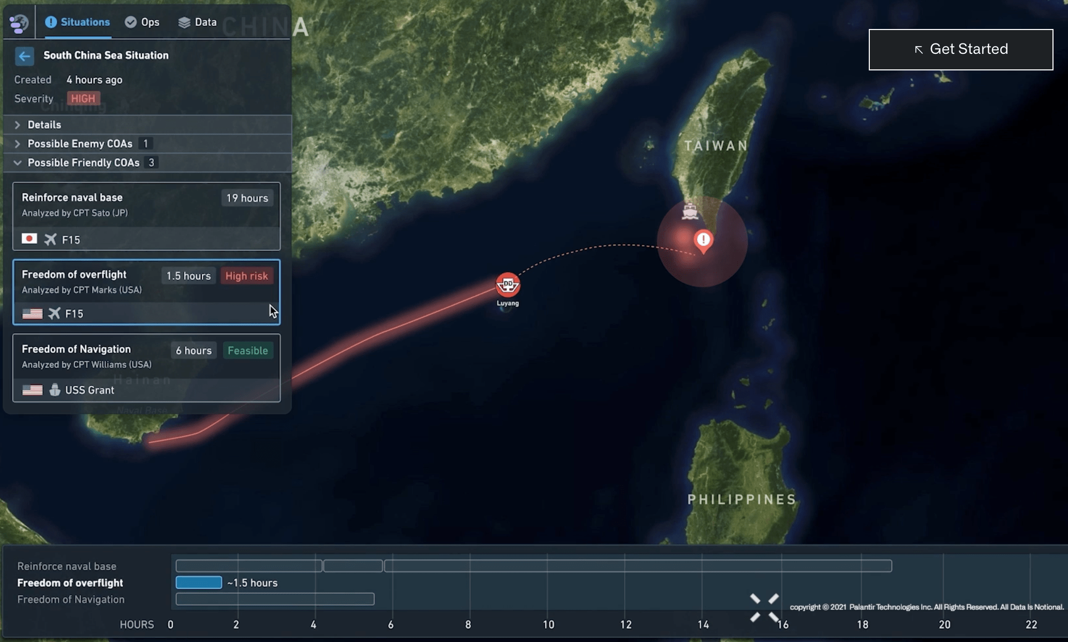Click the red alert pin near Taiwan
This screenshot has width=1068, height=642.
pyautogui.click(x=703, y=241)
